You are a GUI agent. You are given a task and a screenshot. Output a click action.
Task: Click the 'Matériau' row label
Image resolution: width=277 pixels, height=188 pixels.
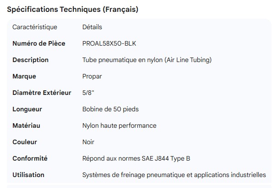tap(27, 125)
